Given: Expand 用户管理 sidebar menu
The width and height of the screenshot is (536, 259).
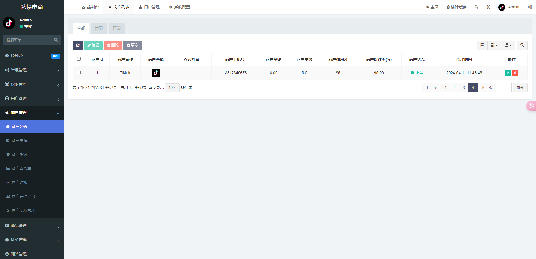Looking at the screenshot, I should click(x=32, y=98).
